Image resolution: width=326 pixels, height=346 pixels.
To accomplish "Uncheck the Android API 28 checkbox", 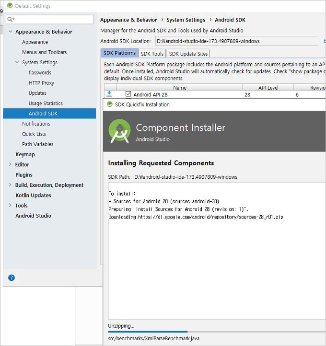I will coord(128,94).
